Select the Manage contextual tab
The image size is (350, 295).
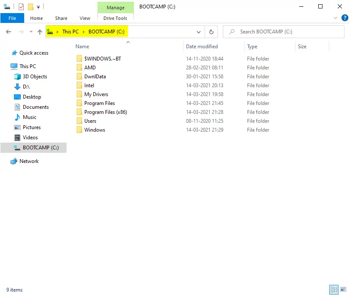click(116, 7)
